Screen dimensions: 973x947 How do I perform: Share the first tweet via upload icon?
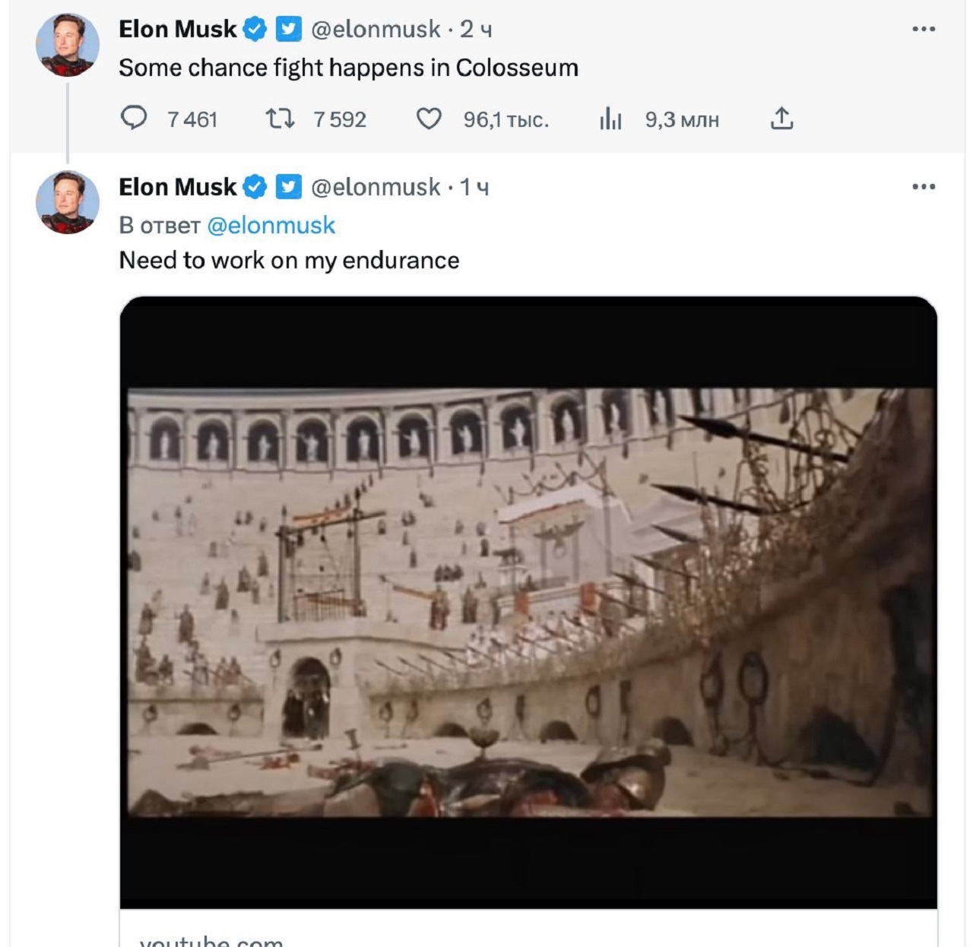[x=781, y=119]
